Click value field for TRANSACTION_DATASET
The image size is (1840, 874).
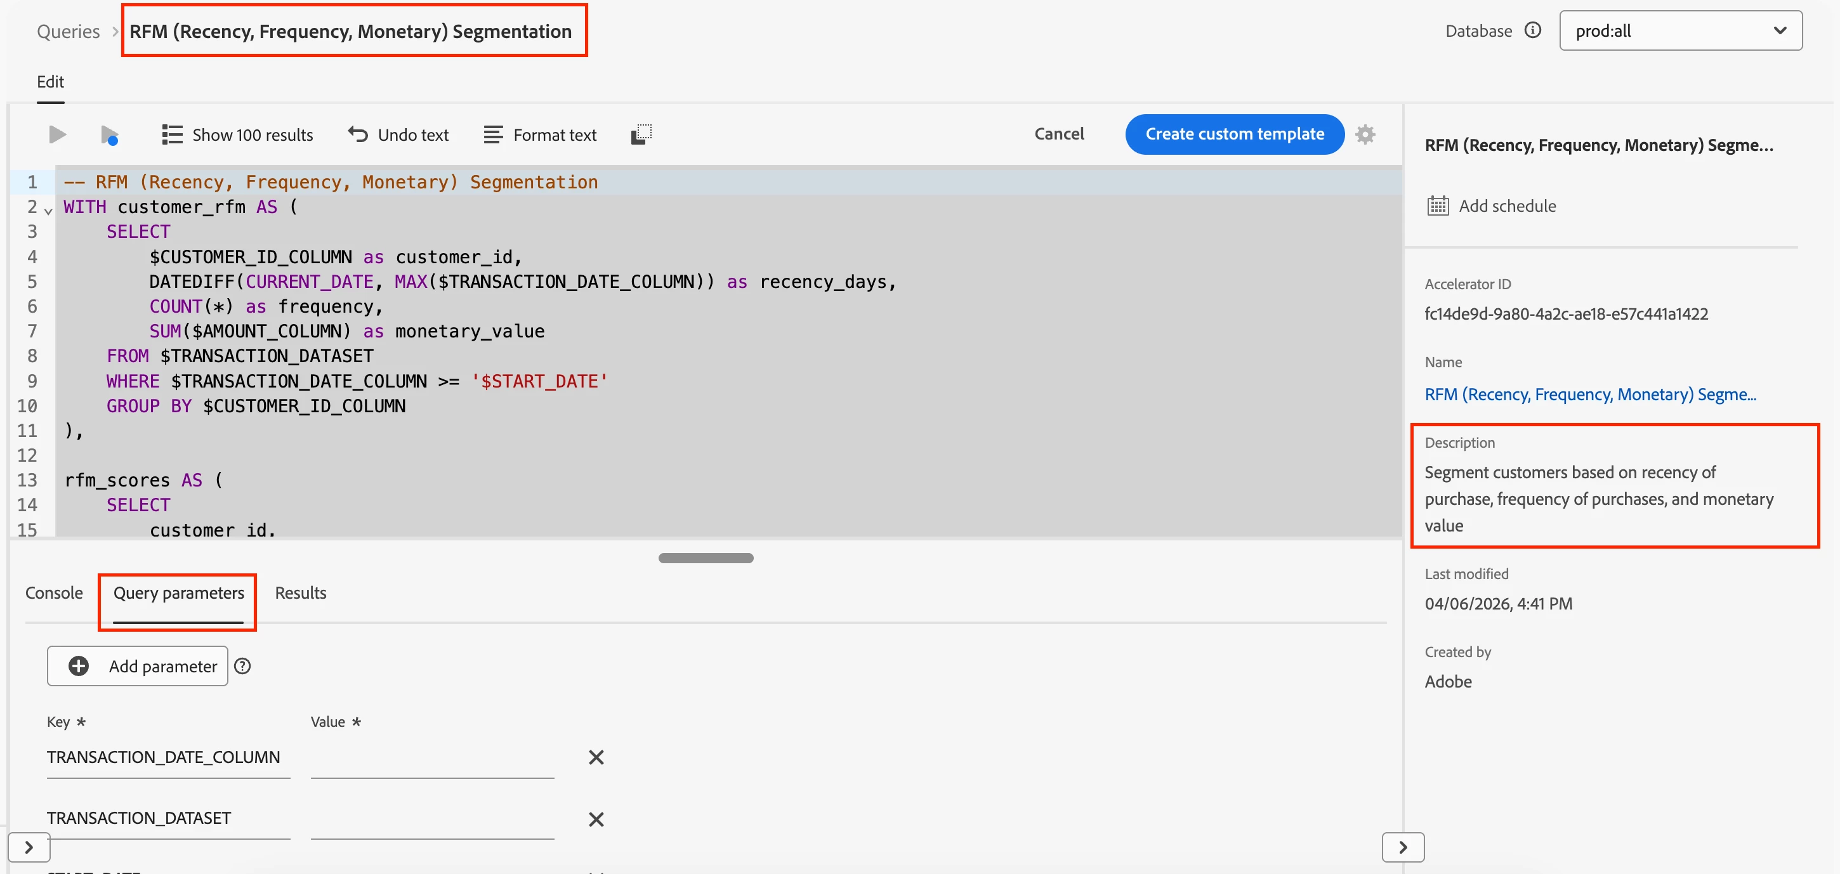pos(432,819)
